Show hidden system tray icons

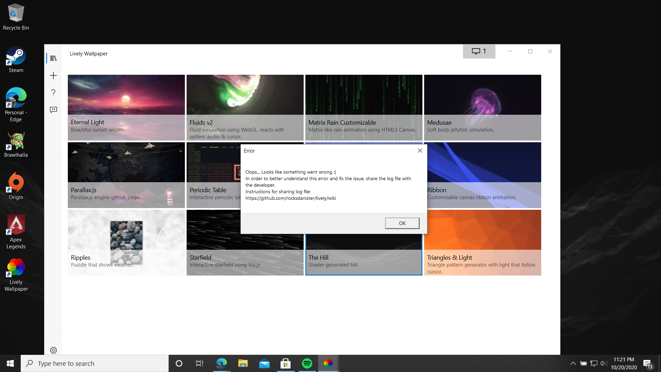tap(573, 363)
